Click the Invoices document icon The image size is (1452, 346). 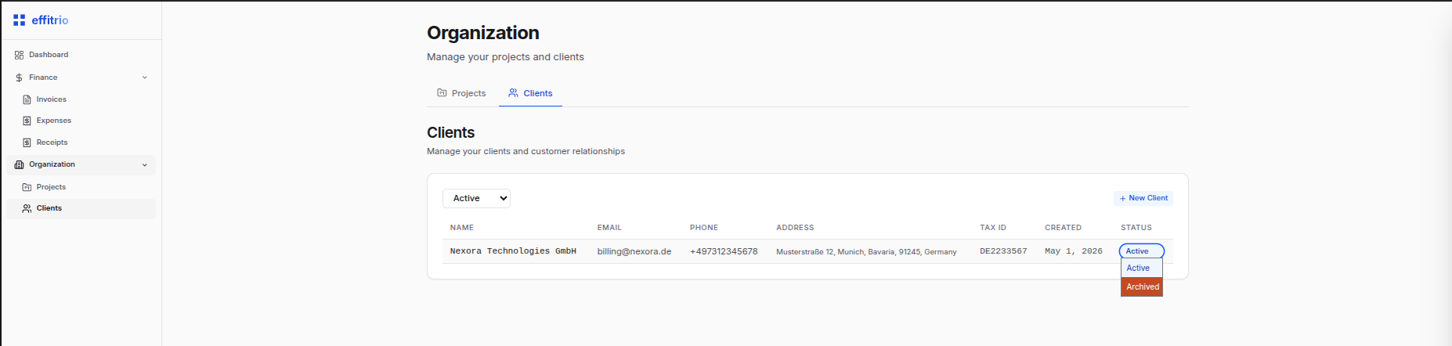pos(27,99)
